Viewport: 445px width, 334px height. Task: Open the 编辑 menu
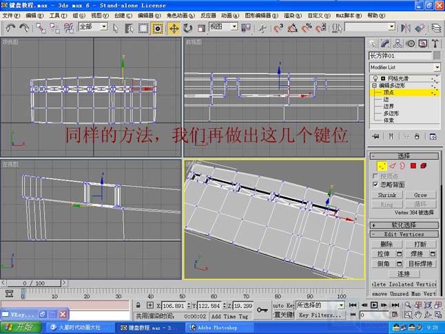(x=34, y=16)
